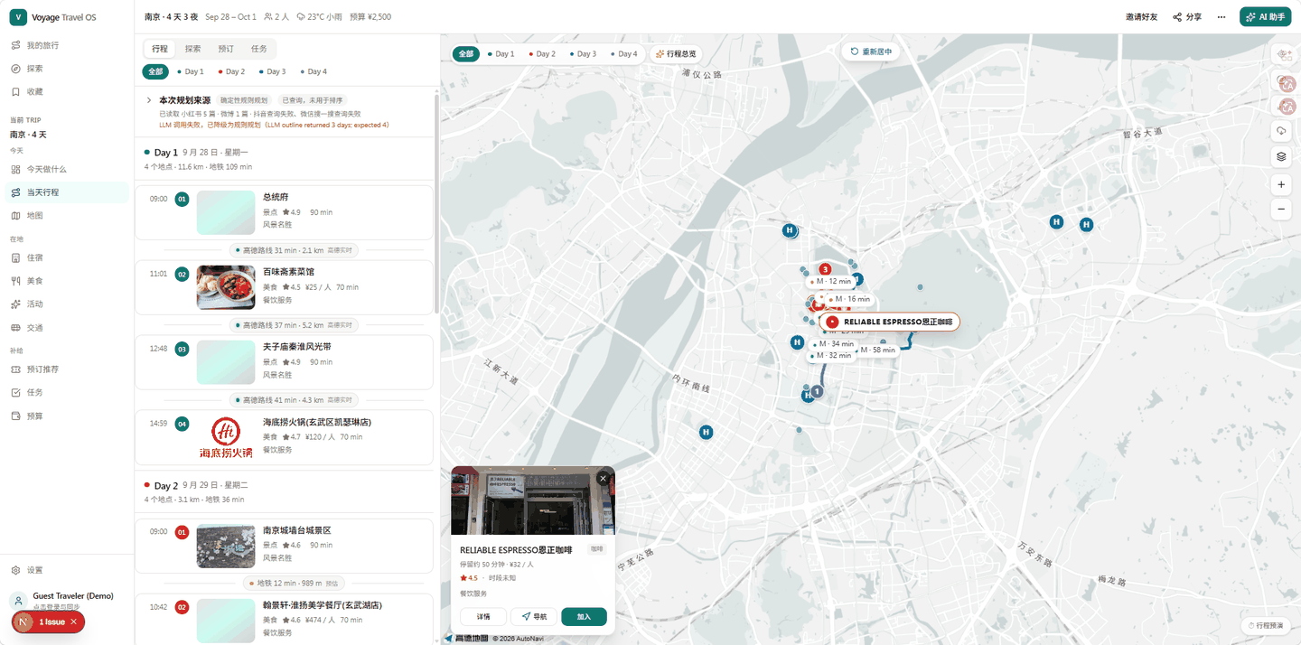1301x645 pixels.
Task: Switch to the 行程 tab
Action: tap(160, 49)
